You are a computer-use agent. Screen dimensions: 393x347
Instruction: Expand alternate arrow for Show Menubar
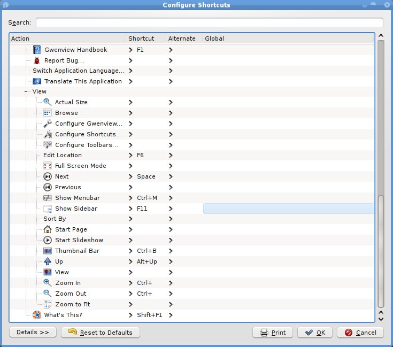pos(171,198)
